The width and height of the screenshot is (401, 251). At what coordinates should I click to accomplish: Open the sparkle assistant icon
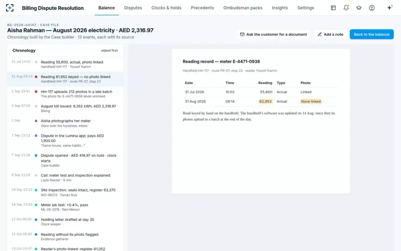point(390,8)
